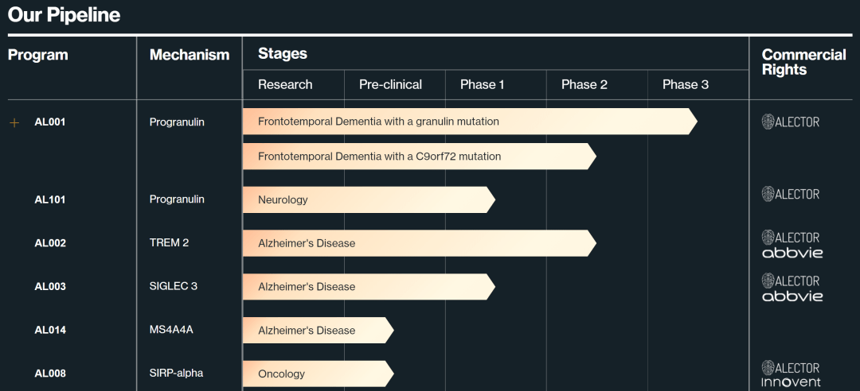The height and width of the screenshot is (391, 860).
Task: Click the AL101 Neurology progress bar
Action: [368, 199]
